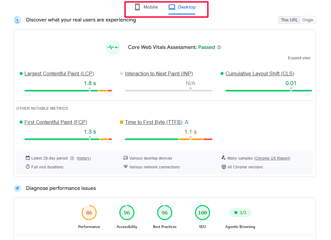Click the INP value N/A
Viewport: 331px width, 240px height.
[191, 83]
